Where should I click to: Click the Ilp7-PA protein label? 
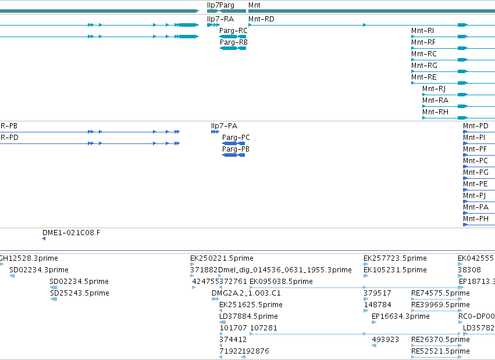click(224, 126)
